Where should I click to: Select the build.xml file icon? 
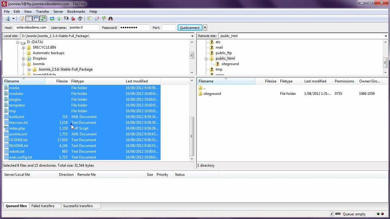(x=6, y=117)
